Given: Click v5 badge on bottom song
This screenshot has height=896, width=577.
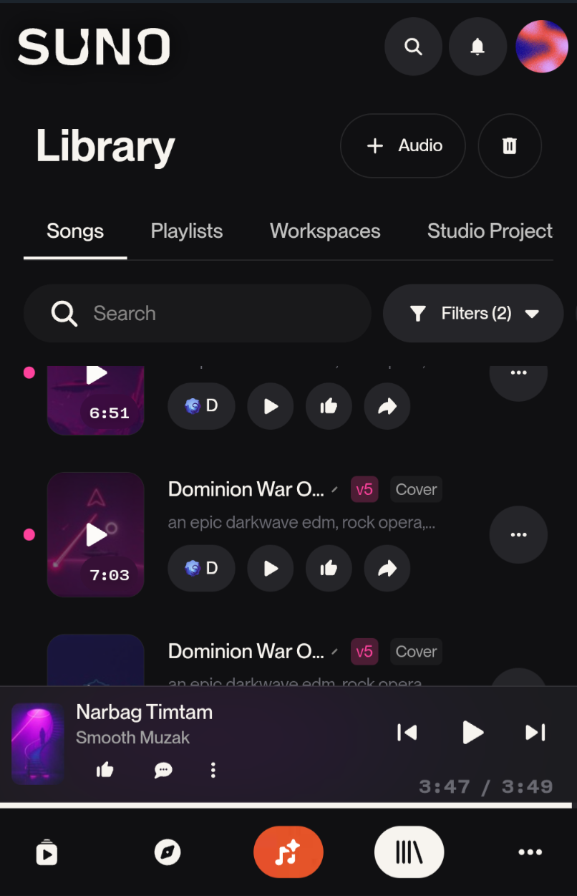Looking at the screenshot, I should point(364,651).
